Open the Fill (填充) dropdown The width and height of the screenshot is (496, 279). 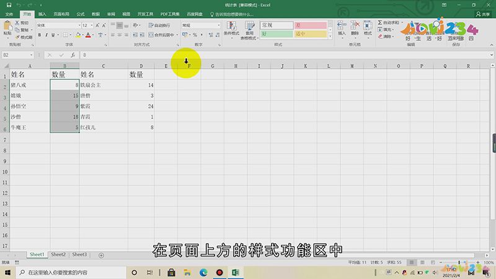[x=386, y=29]
